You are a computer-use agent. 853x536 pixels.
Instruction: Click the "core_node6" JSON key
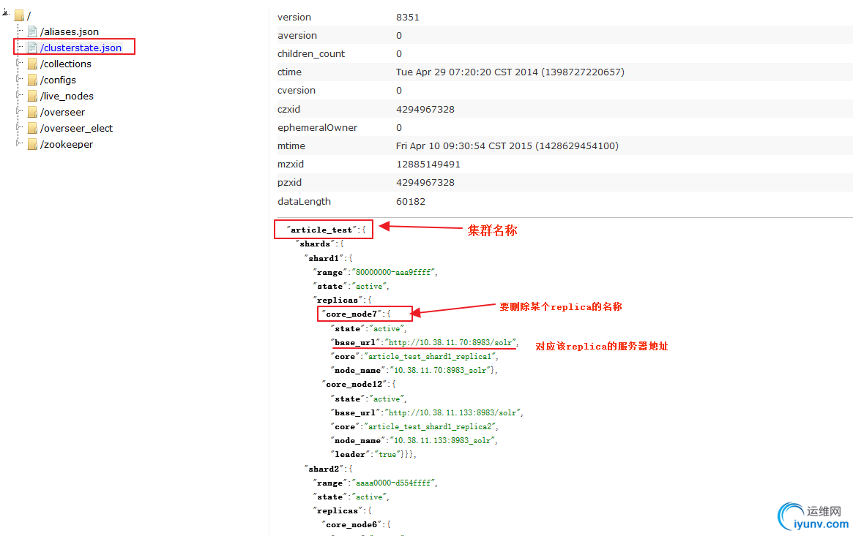pos(351,524)
